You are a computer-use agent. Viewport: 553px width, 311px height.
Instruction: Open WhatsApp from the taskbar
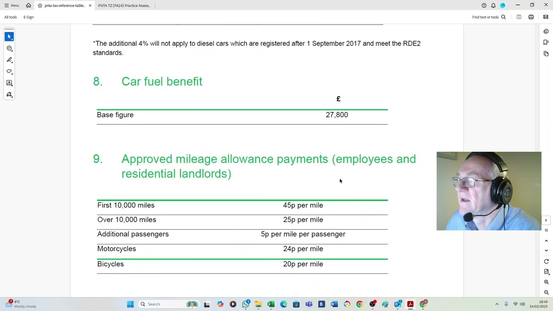tap(245, 304)
